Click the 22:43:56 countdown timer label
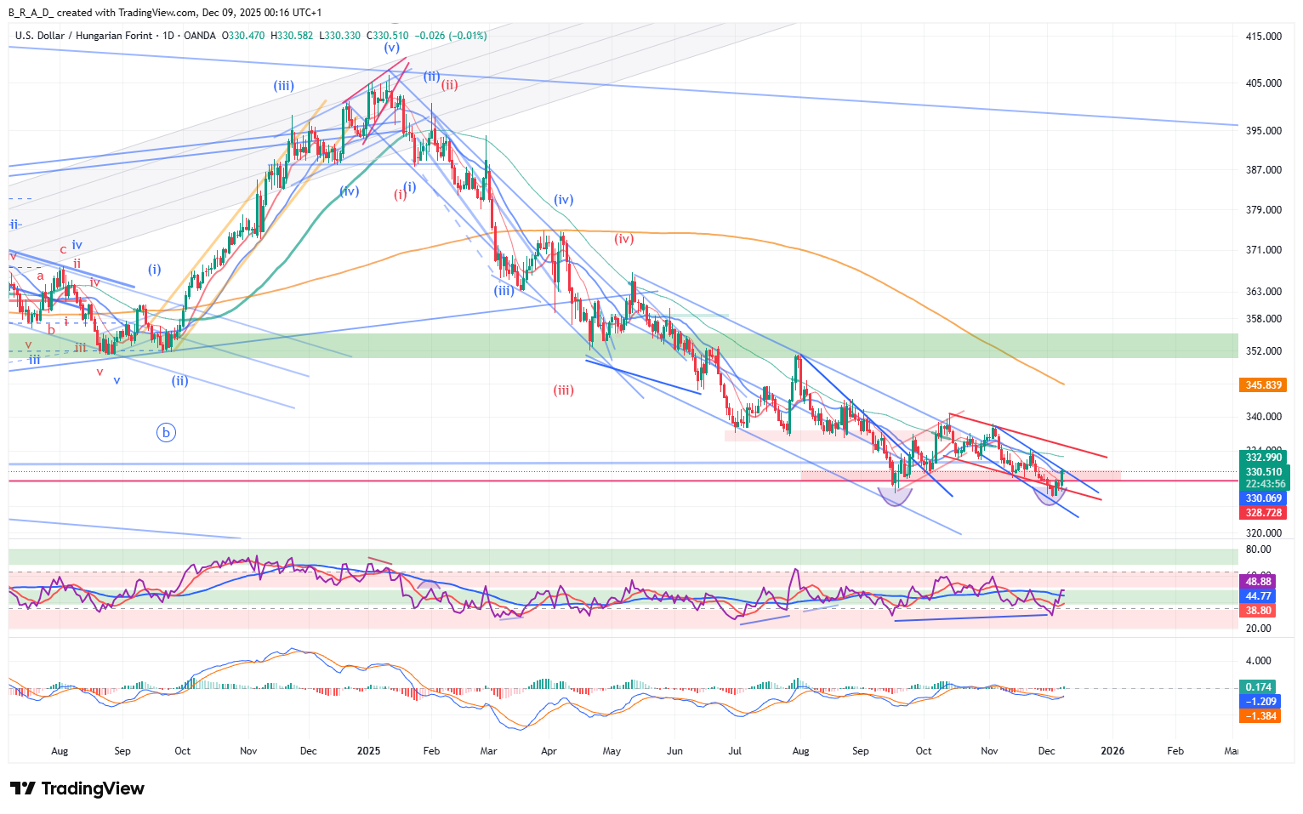This screenshot has height=814, width=1303. (x=1265, y=484)
